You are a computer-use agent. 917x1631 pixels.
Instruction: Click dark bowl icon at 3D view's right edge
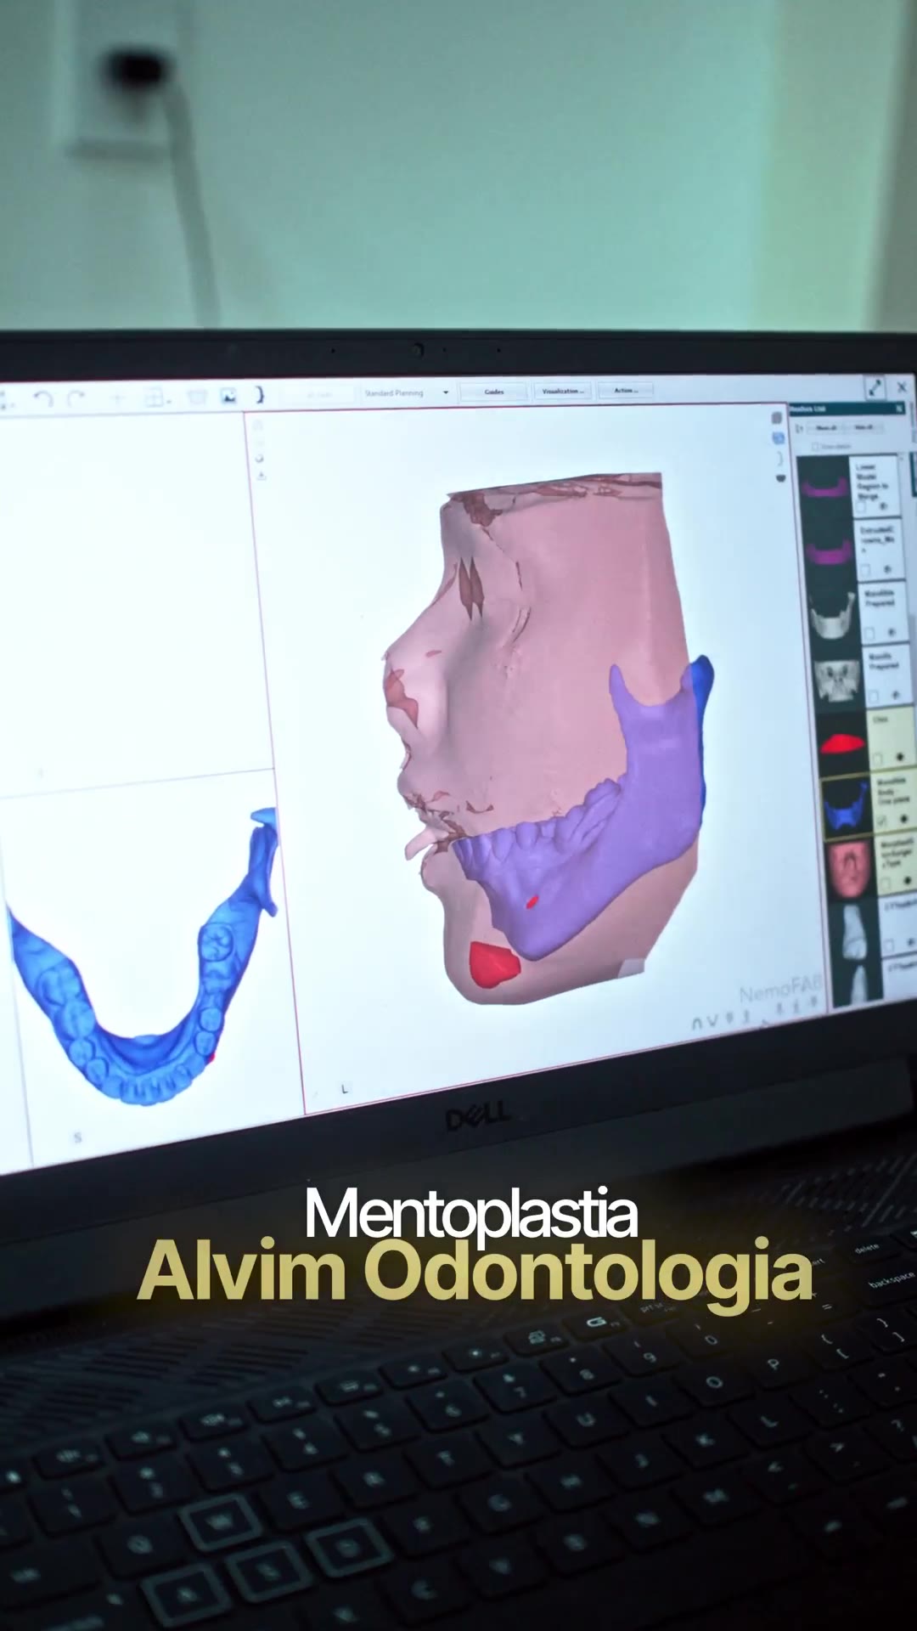coord(780,478)
